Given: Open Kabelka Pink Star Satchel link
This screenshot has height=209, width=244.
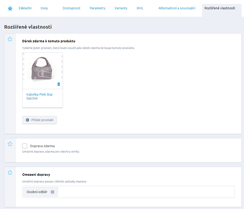Looking at the screenshot, I should point(40,96).
